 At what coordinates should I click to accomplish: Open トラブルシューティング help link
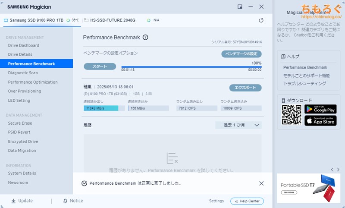tap(305, 84)
